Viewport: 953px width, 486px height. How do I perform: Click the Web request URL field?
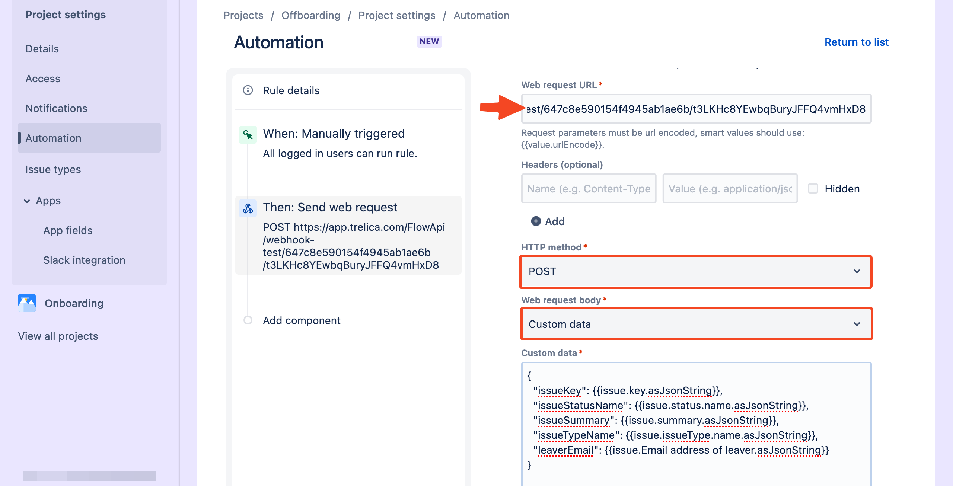[x=696, y=109]
